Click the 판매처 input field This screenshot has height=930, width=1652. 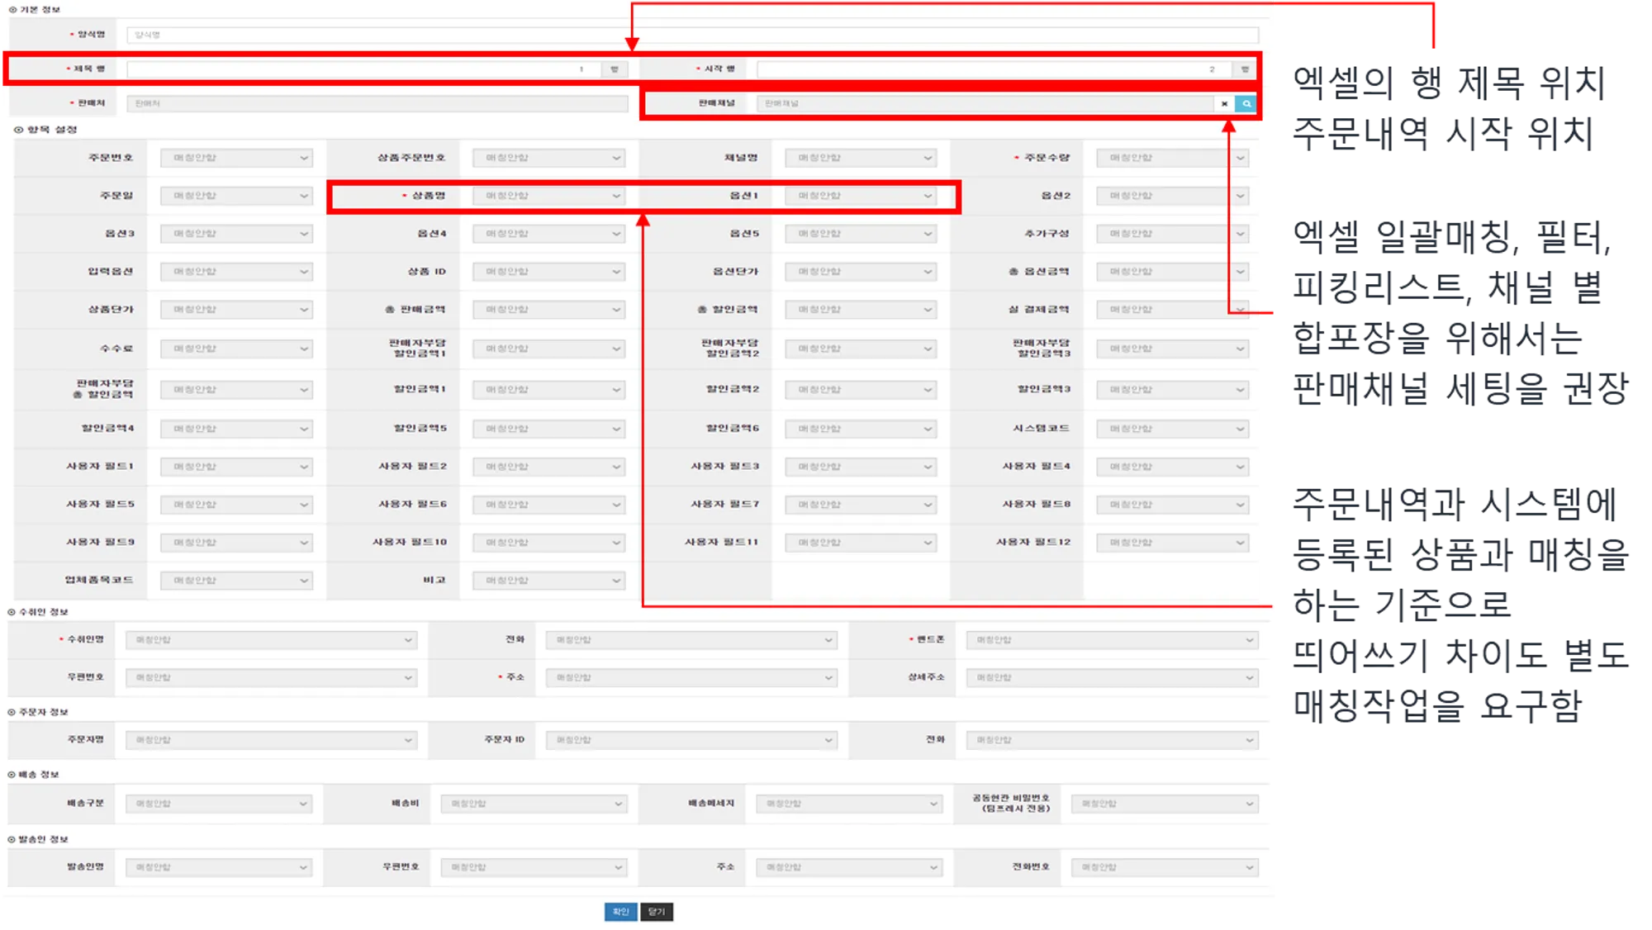point(377,104)
